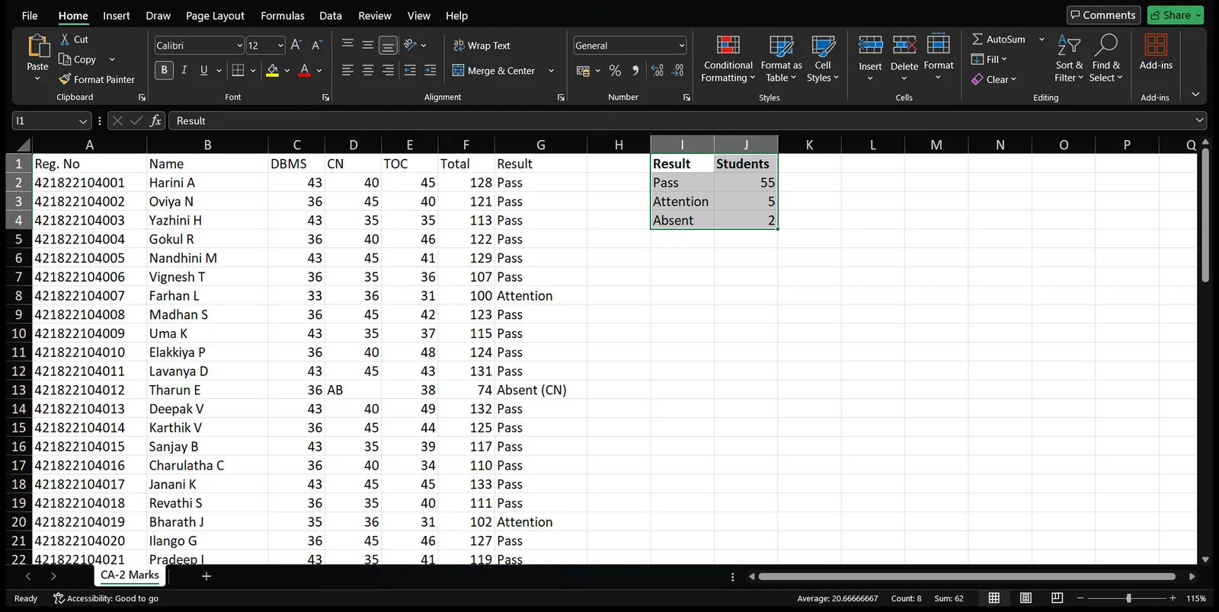Open the Sort & Filter menu

(1069, 59)
